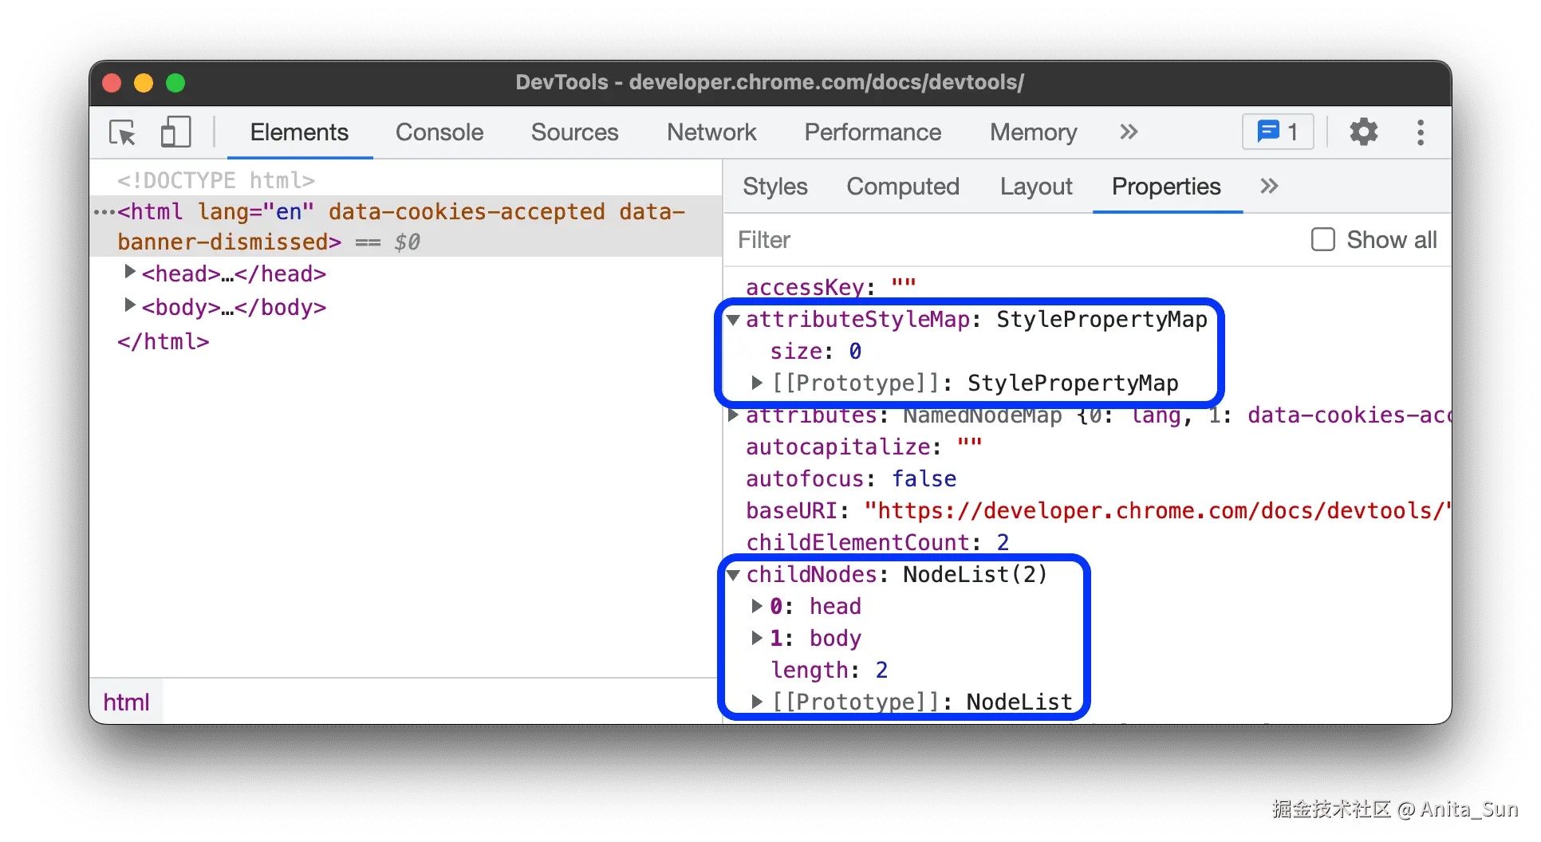Click the html breadcrumb item
Viewport: 1541px width, 842px height.
coord(126,702)
